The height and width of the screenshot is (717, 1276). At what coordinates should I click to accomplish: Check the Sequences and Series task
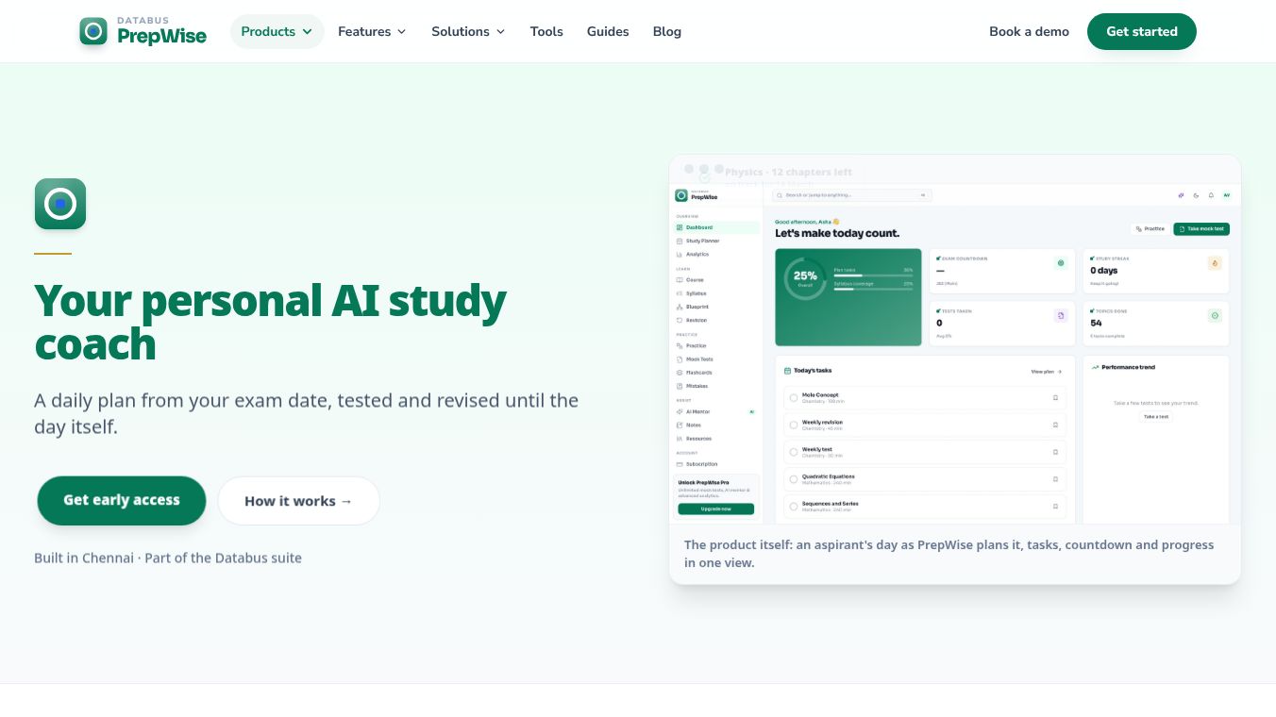[x=794, y=506]
